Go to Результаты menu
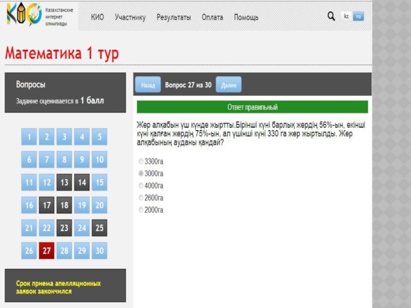 point(174,17)
